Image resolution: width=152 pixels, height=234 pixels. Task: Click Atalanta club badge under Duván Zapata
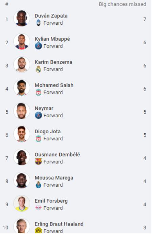click(x=38, y=23)
